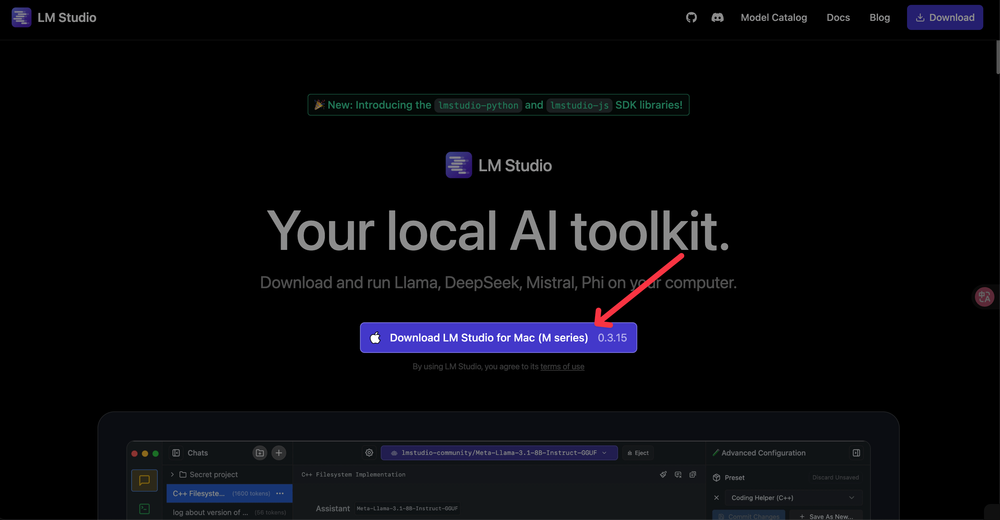Go to Docs in the top navigation
The image size is (1000, 520).
[x=838, y=17]
